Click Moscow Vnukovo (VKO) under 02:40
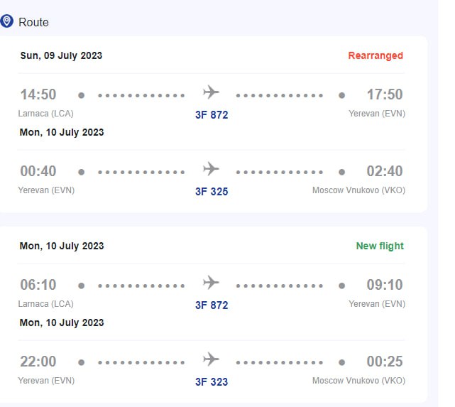Screen dimensions: 455x407 [x=358, y=190]
